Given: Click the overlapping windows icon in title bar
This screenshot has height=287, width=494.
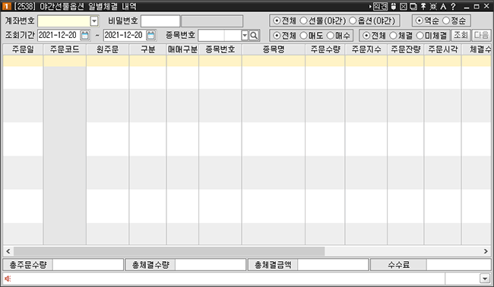Looking at the screenshot, I should [x=413, y=6].
